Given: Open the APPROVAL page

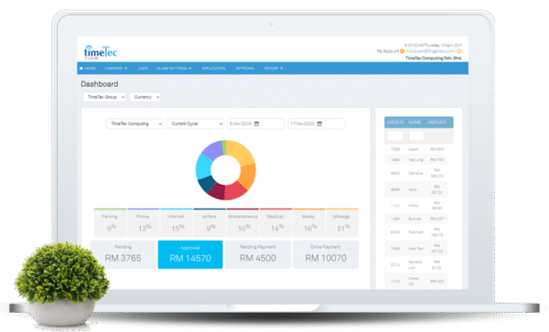Looking at the screenshot, I should tap(245, 69).
